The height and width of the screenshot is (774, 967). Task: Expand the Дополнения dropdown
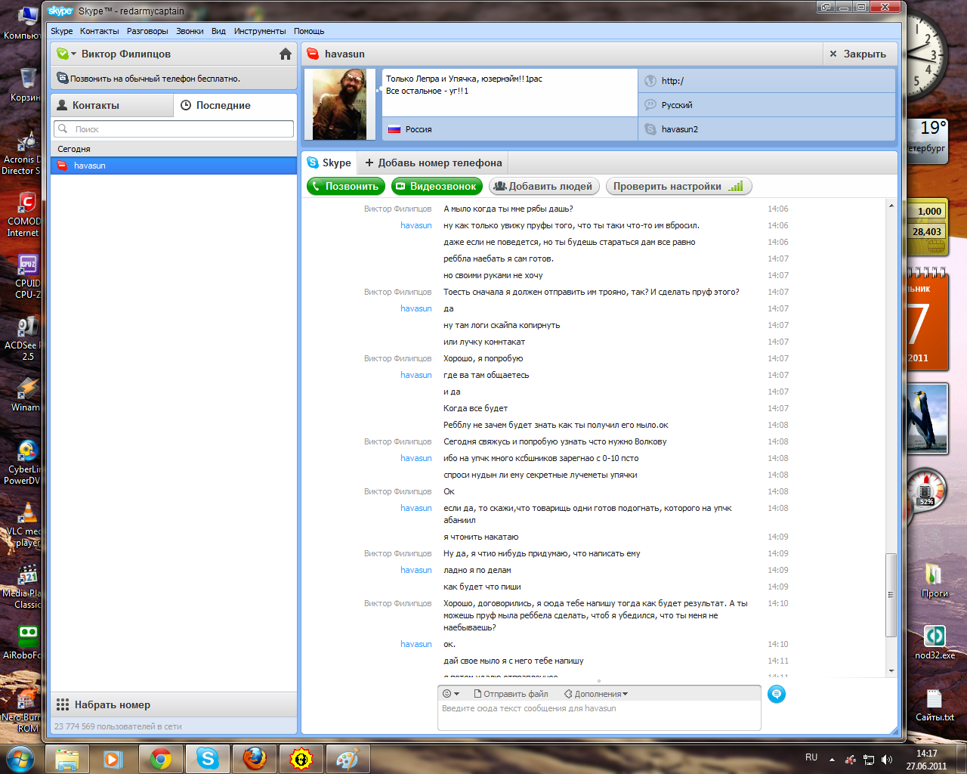tap(596, 694)
